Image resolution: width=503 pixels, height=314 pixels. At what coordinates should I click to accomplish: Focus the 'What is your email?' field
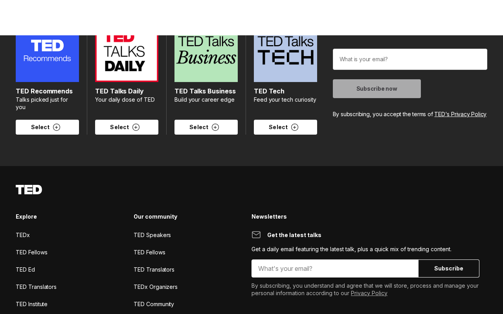(410, 59)
